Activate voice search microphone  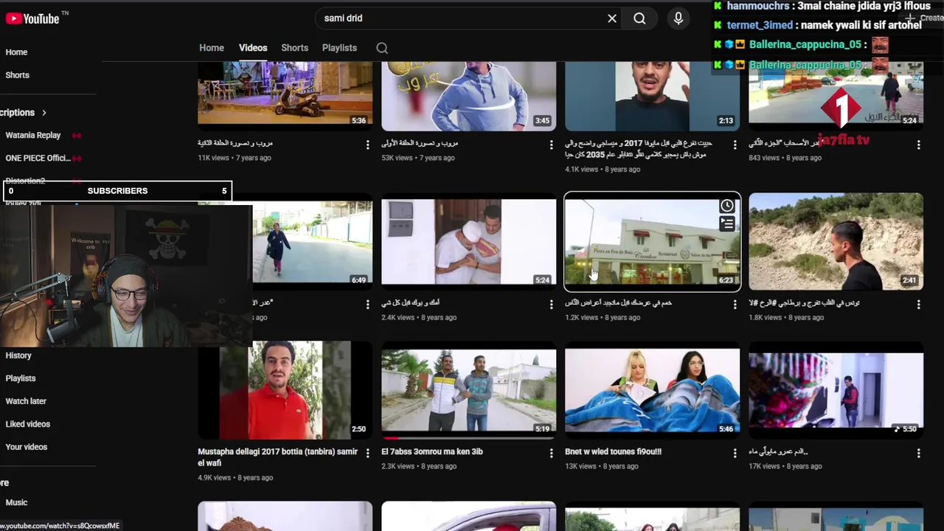pos(678,18)
